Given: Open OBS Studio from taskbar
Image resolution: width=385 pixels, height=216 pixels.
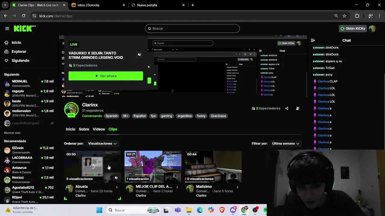Looking at the screenshot, I should 255,210.
